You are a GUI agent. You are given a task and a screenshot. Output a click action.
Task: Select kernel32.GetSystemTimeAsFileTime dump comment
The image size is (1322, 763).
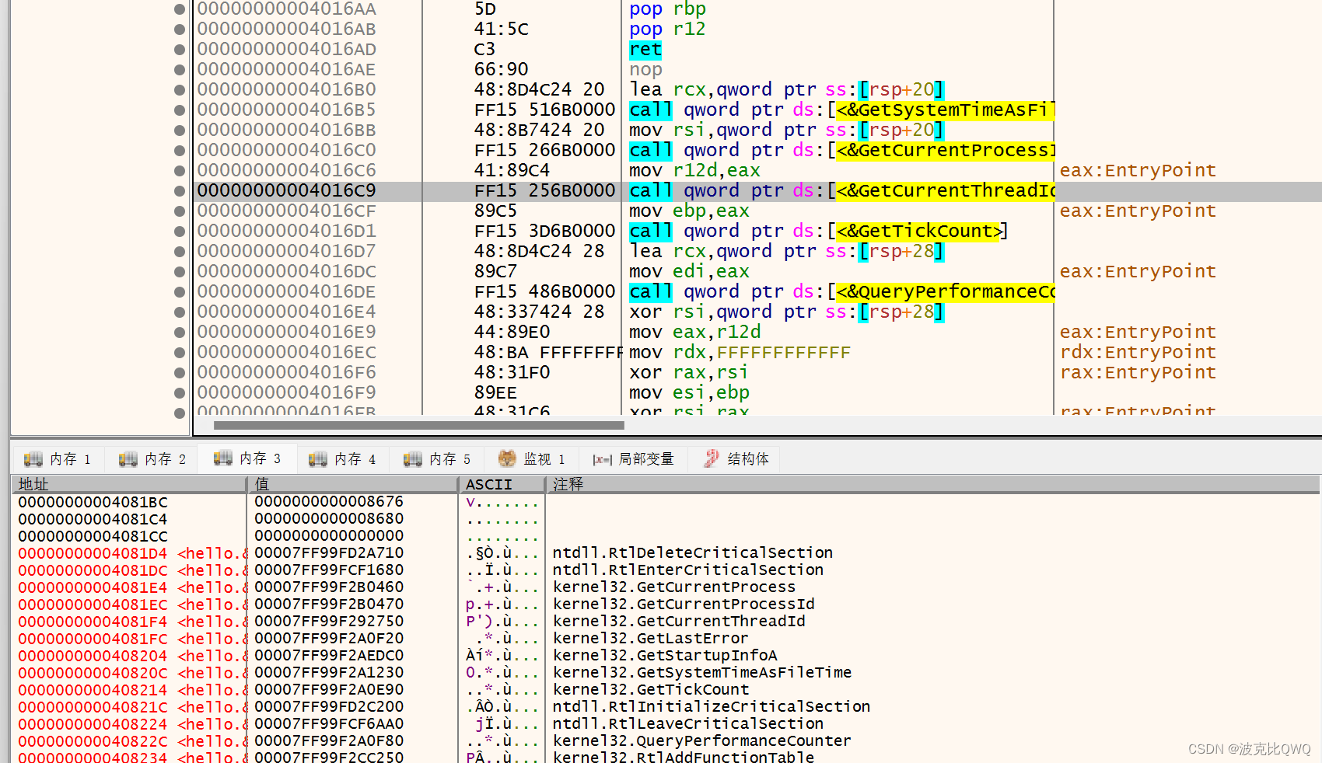coord(701,673)
